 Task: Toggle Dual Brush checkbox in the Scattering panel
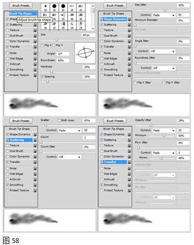click(7, 151)
